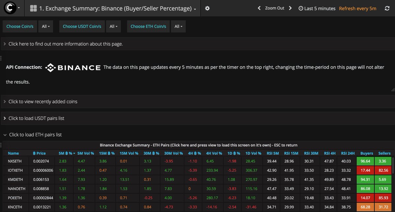Click the Zoom Out time control

275,8
